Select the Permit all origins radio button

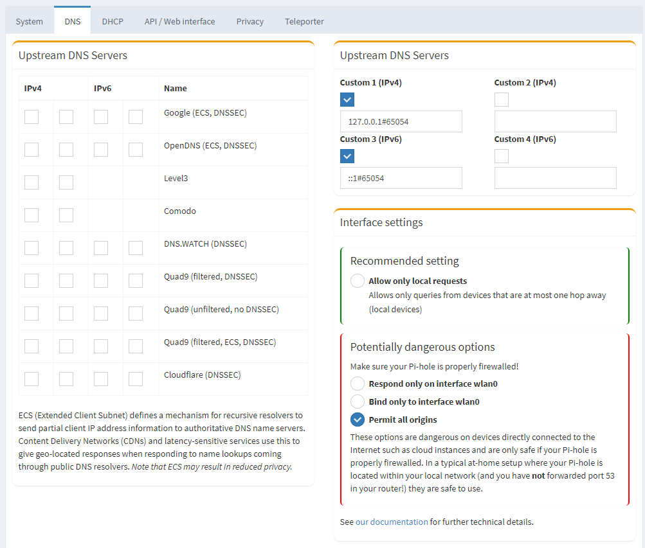pos(358,420)
